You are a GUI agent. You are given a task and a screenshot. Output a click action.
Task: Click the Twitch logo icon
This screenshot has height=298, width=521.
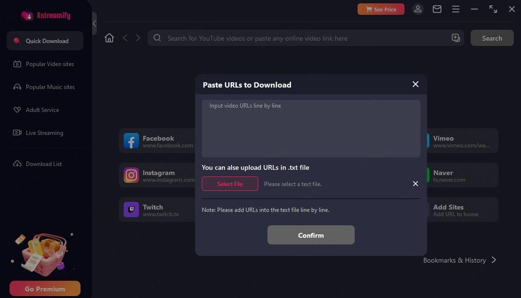pyautogui.click(x=131, y=210)
